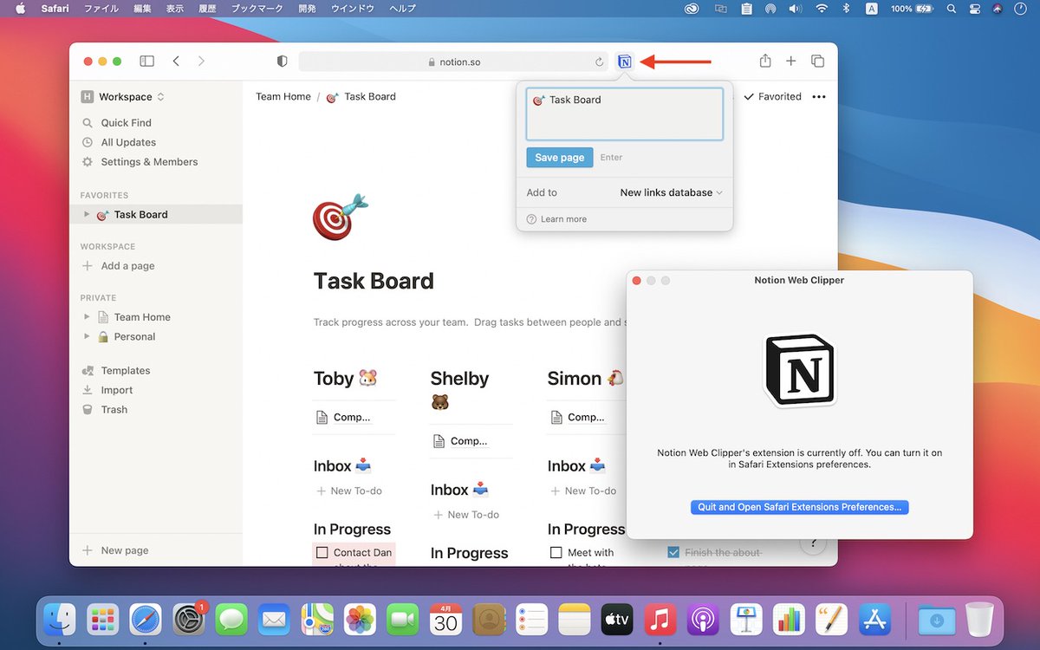
Task: Open Apple TV app in the Dock
Action: coord(617,620)
